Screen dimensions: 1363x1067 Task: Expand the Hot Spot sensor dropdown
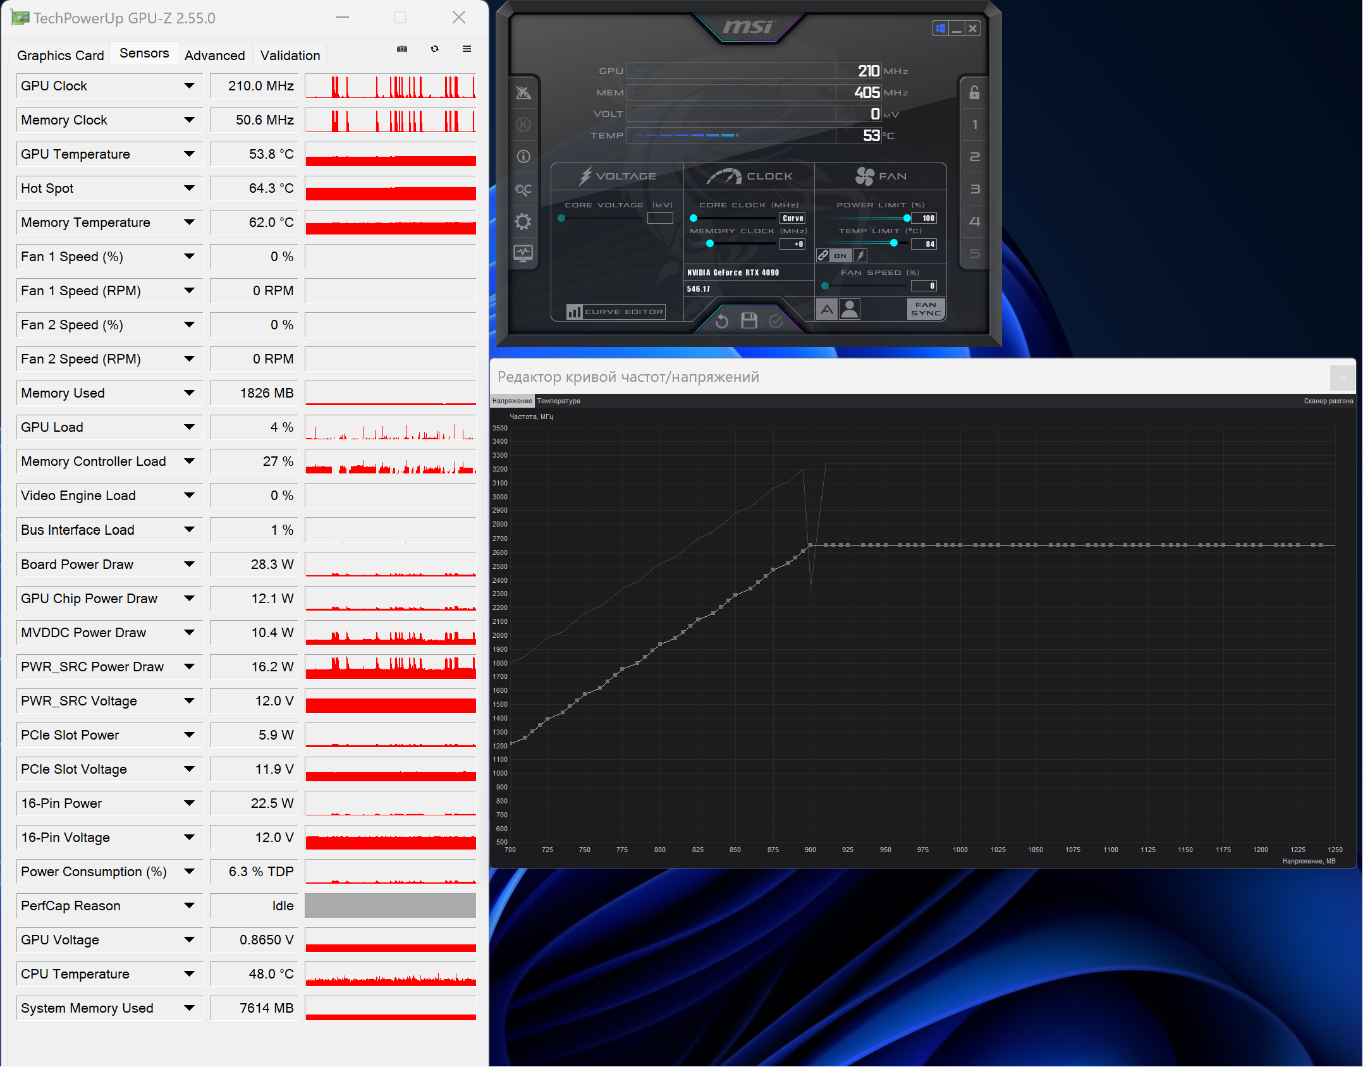(189, 188)
